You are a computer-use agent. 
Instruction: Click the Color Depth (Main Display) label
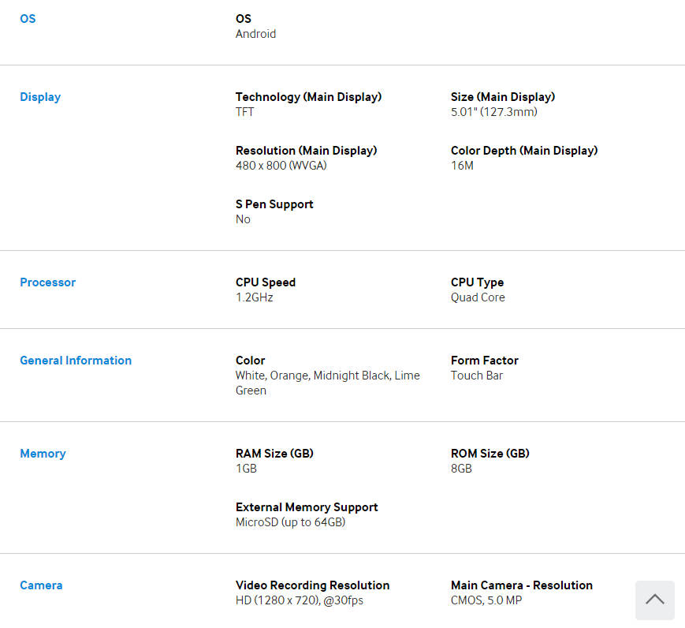click(x=524, y=151)
